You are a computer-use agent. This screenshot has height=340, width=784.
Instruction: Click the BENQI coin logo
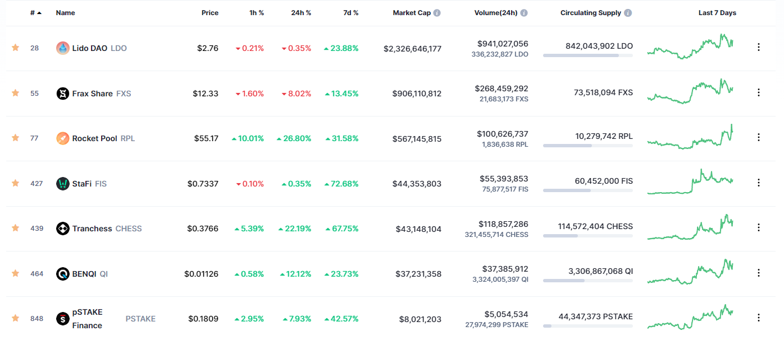pyautogui.click(x=63, y=274)
